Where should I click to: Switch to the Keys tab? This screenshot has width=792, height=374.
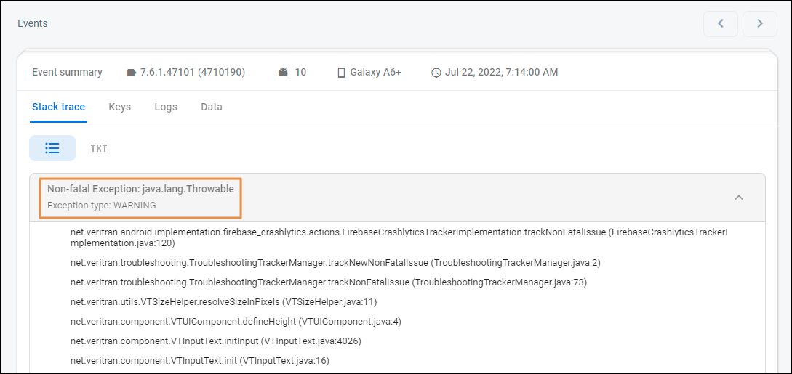[119, 107]
